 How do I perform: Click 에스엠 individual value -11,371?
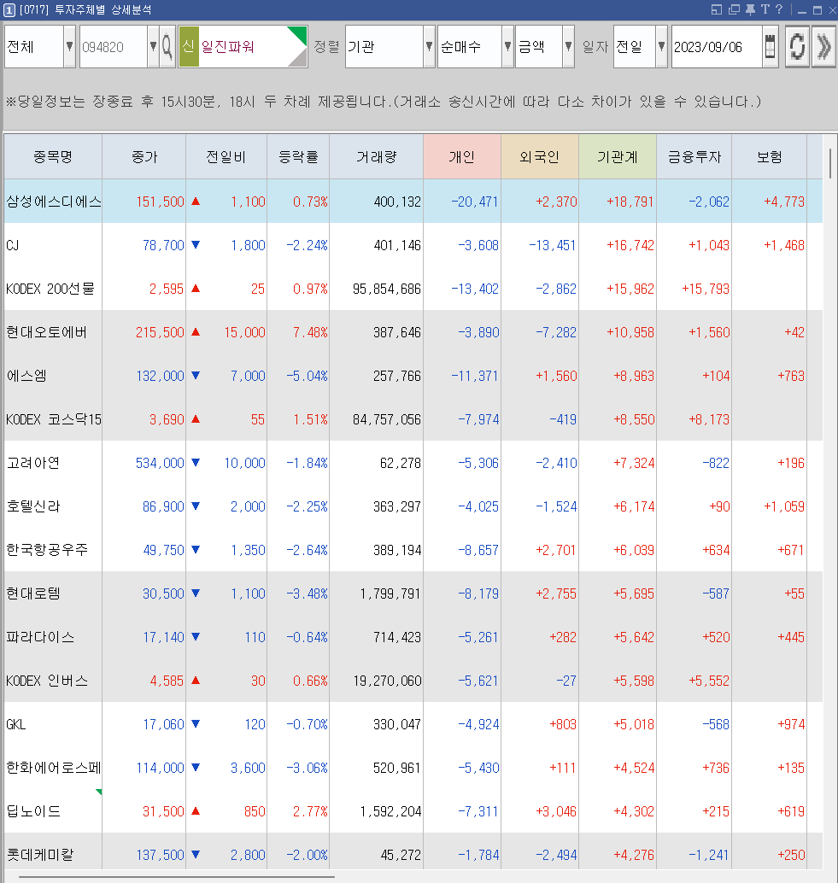(475, 376)
